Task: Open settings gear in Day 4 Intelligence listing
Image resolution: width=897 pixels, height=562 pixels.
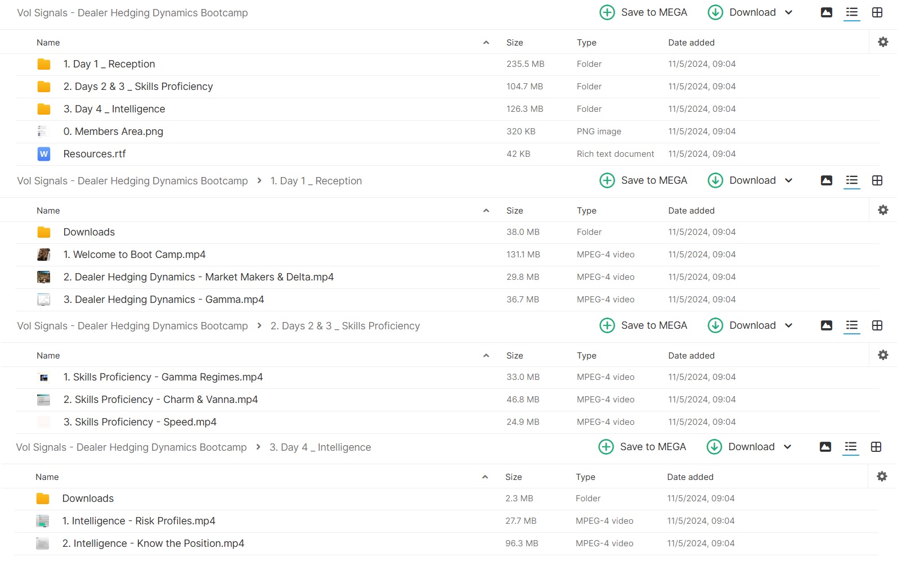Action: point(882,477)
